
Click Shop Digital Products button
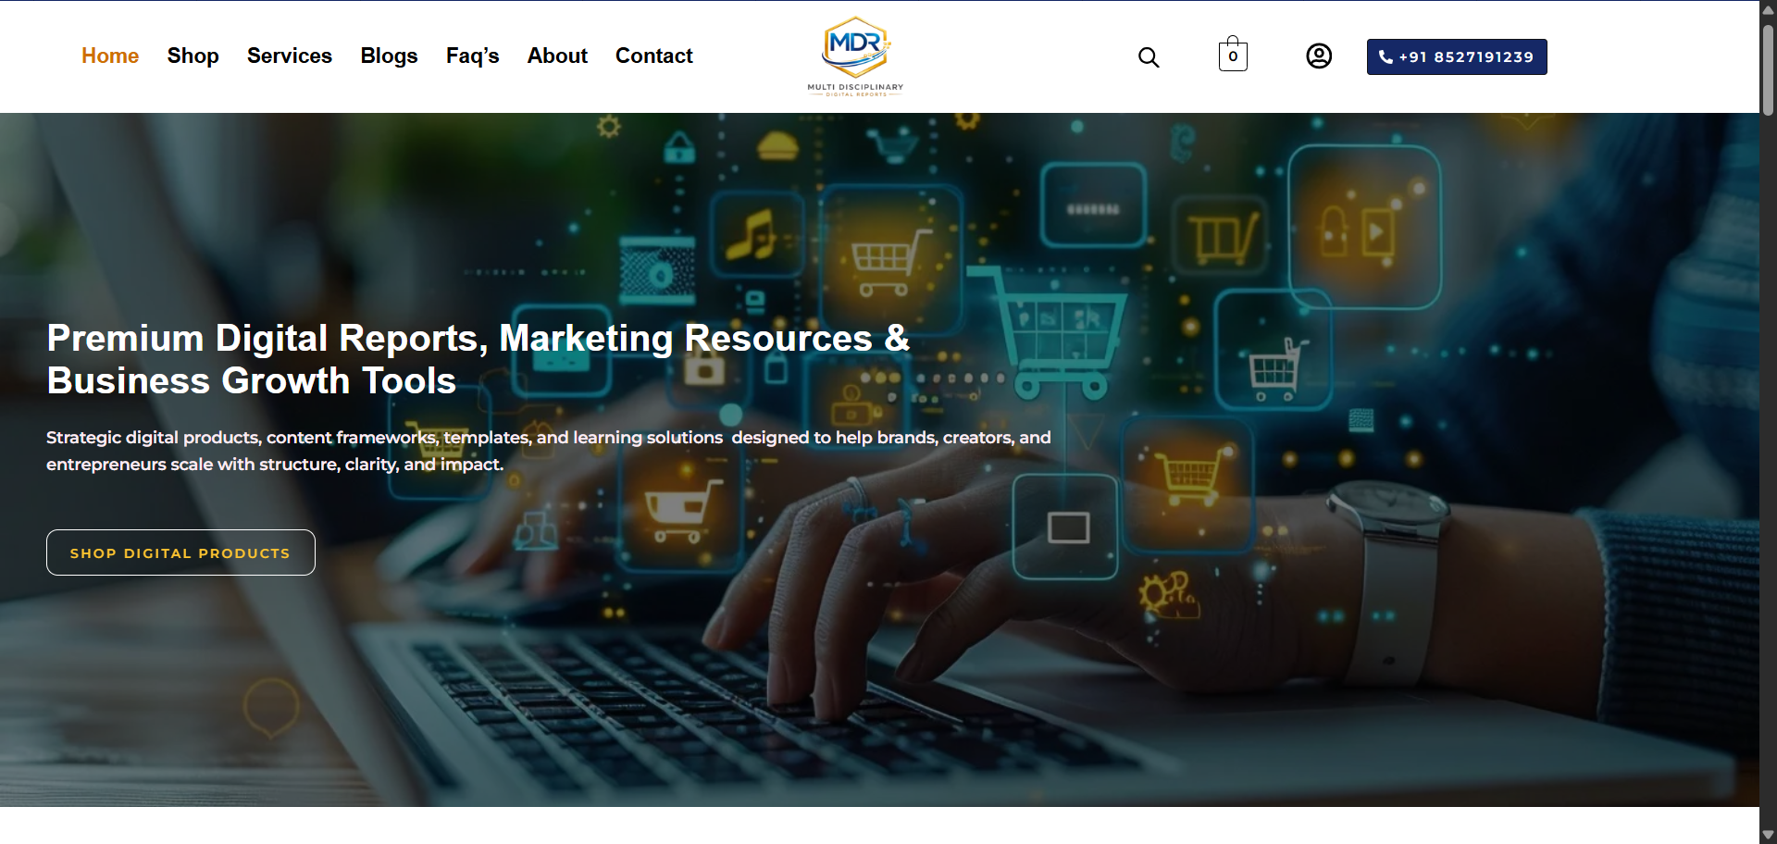click(x=180, y=552)
